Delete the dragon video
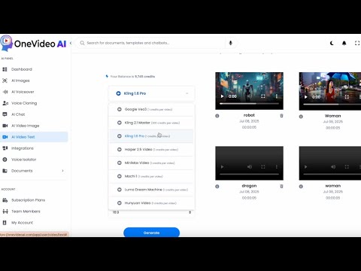 (x=281, y=186)
